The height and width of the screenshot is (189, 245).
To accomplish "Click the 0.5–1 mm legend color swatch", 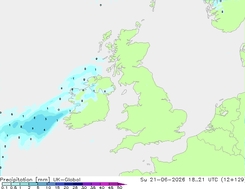I will 15,184.
